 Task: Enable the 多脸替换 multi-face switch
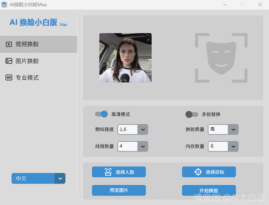pyautogui.click(x=192, y=114)
